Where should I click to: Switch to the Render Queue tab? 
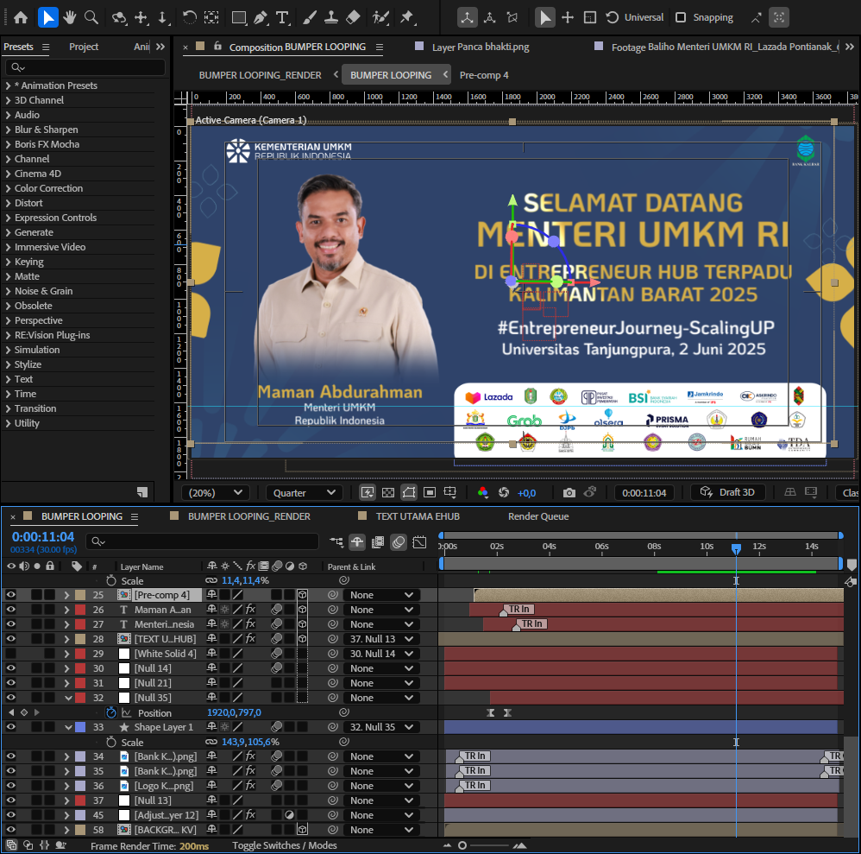[x=538, y=516]
